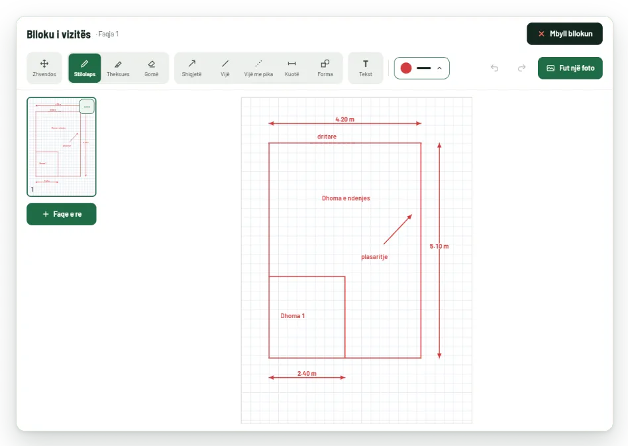This screenshot has width=628, height=446.
Task: Undo the last drawing action
Action: click(x=495, y=68)
